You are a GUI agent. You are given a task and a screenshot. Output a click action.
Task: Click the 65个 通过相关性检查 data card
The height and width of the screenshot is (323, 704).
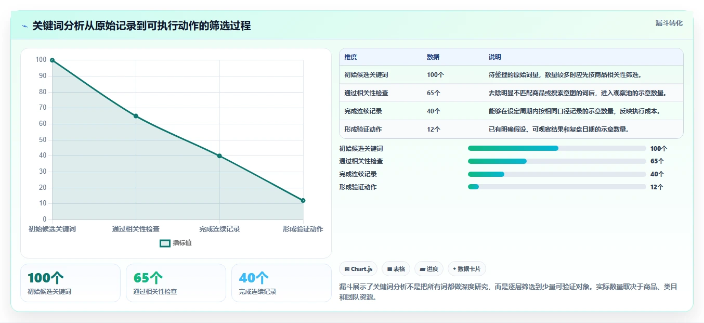point(176,283)
